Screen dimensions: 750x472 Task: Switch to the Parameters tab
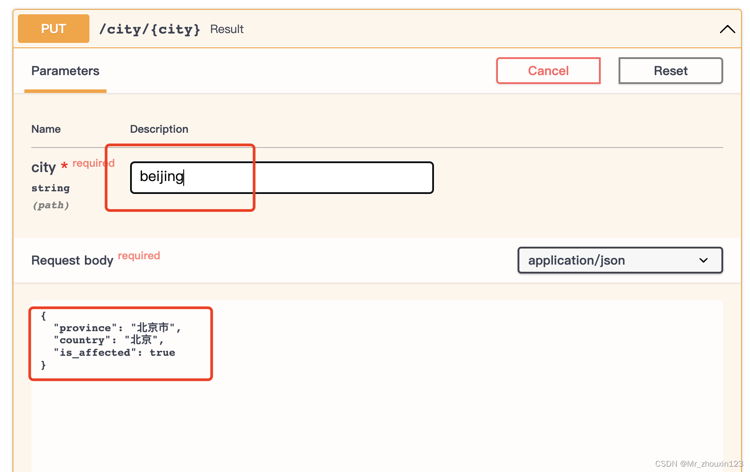65,71
